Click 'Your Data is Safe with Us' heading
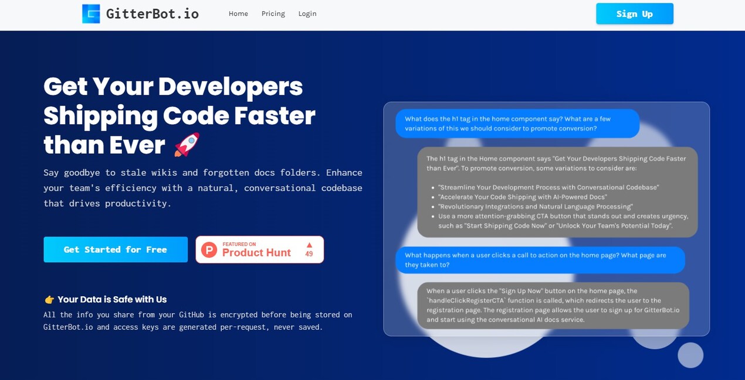This screenshot has height=380, width=745. (112, 299)
